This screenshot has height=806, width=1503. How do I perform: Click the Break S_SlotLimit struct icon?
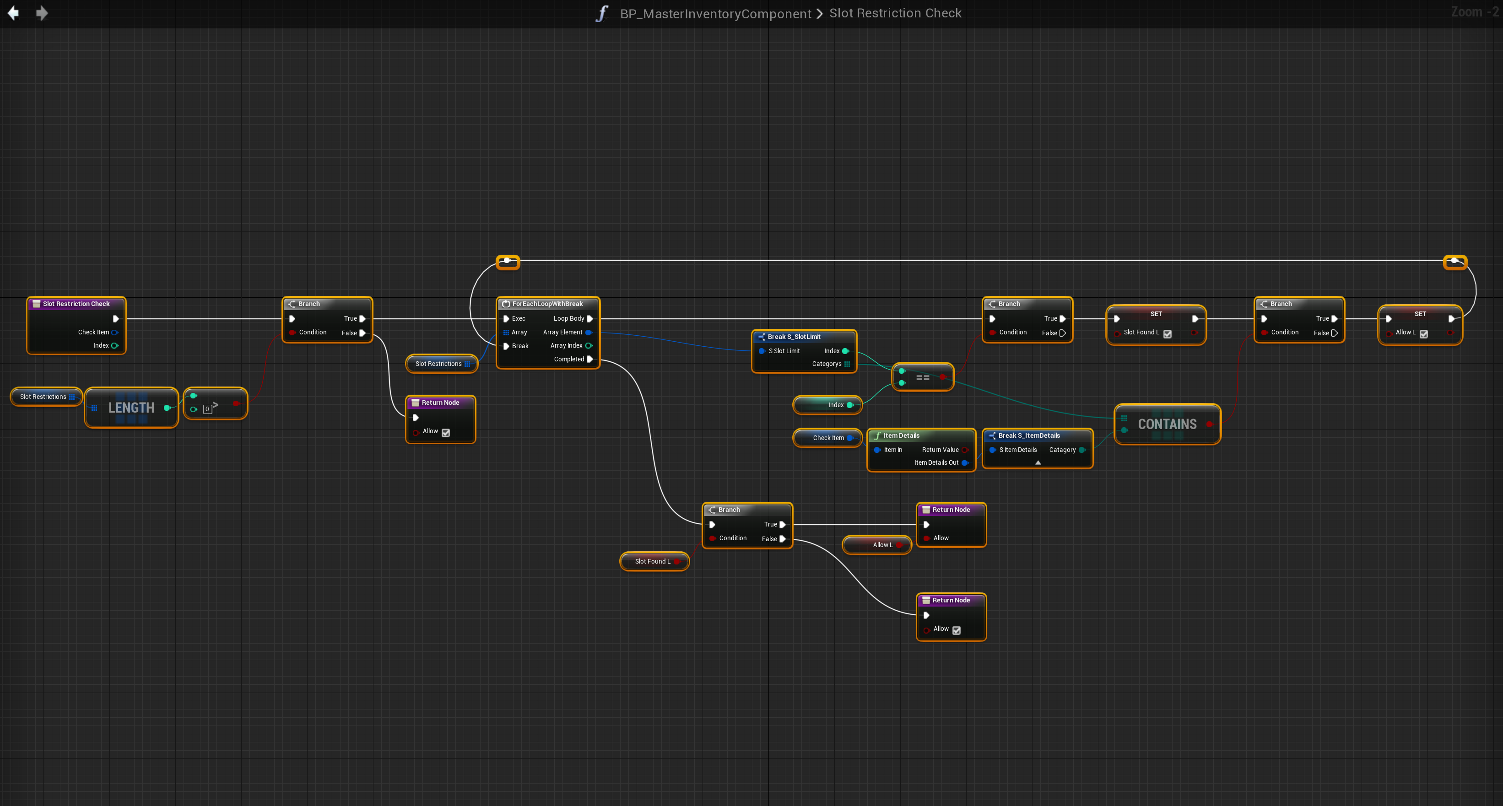tap(761, 337)
